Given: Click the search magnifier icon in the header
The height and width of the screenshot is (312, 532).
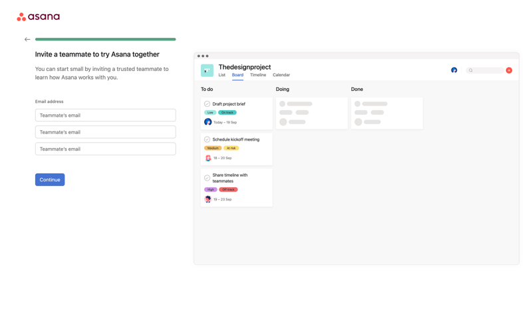Looking at the screenshot, I should (471, 70).
